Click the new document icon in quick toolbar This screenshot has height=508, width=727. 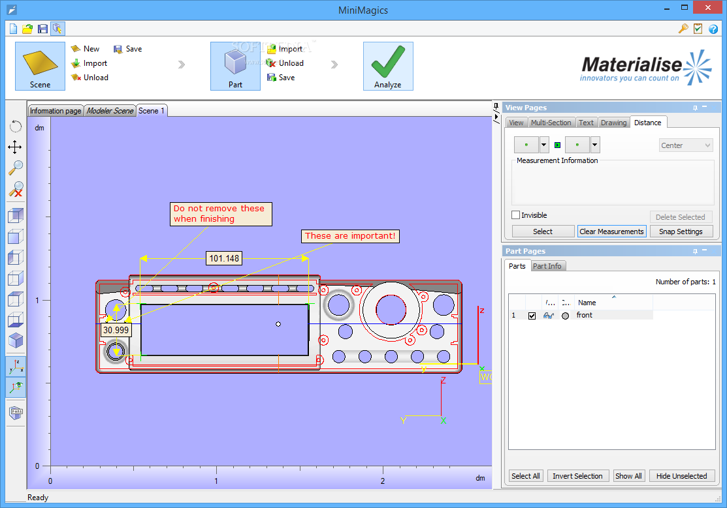pos(14,29)
